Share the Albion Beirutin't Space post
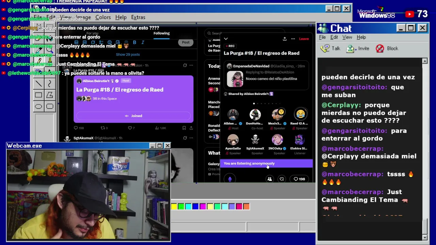This screenshot has height=245, width=436. 191,128
